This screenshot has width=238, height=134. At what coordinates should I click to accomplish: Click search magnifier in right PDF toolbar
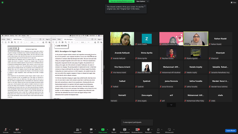[x=66, y=42]
